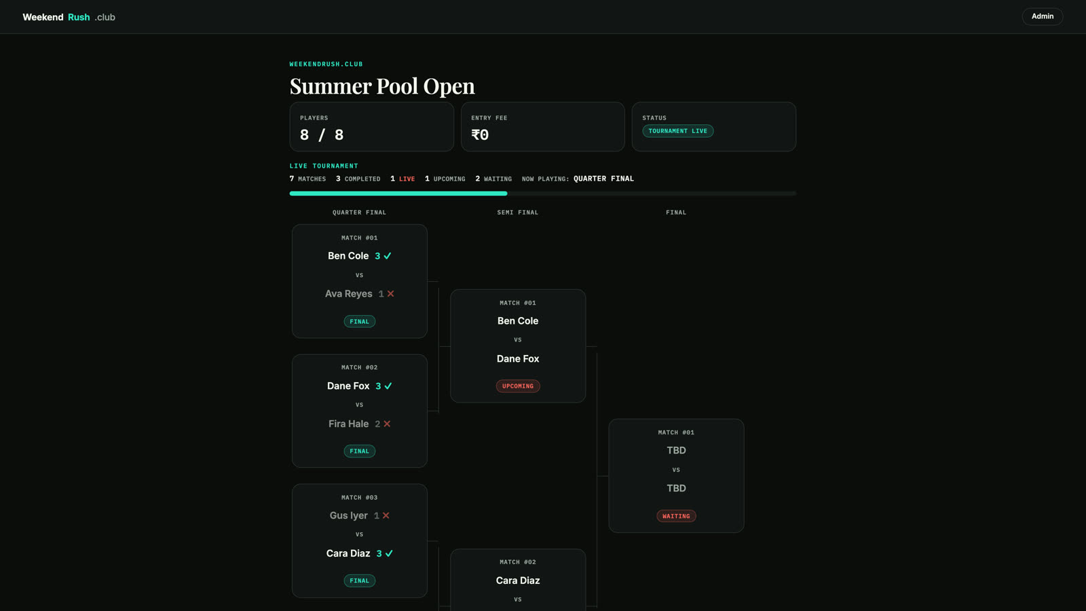Click Dane Fox in the semi final card
The width and height of the screenshot is (1086, 611).
pyautogui.click(x=518, y=358)
